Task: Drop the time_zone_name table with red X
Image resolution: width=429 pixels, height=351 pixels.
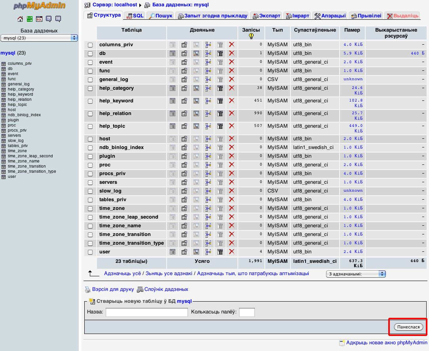Action: (x=232, y=226)
